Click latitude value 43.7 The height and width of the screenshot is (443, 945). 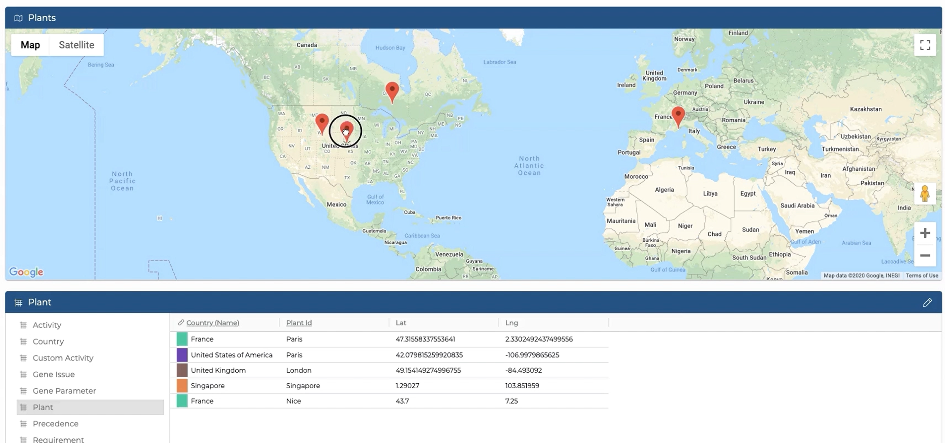(402, 401)
